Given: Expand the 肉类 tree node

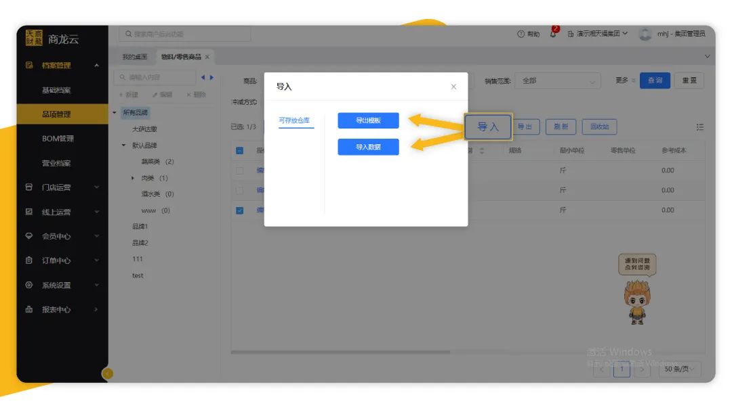Looking at the screenshot, I should 134,178.
